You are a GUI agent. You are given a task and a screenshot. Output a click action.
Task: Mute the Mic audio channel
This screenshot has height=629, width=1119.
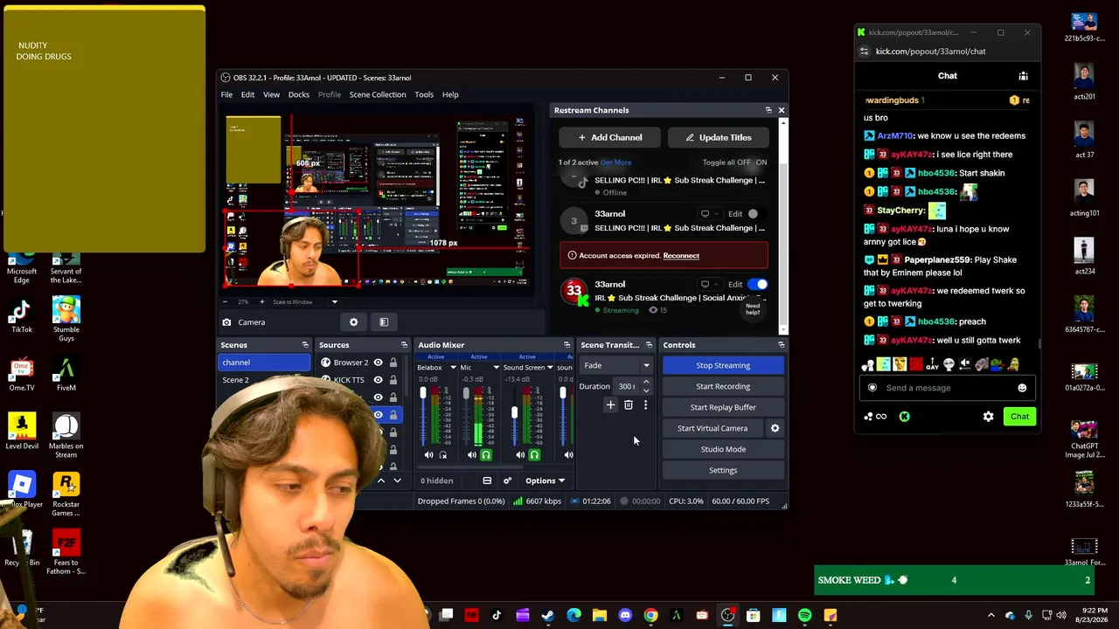click(x=472, y=455)
